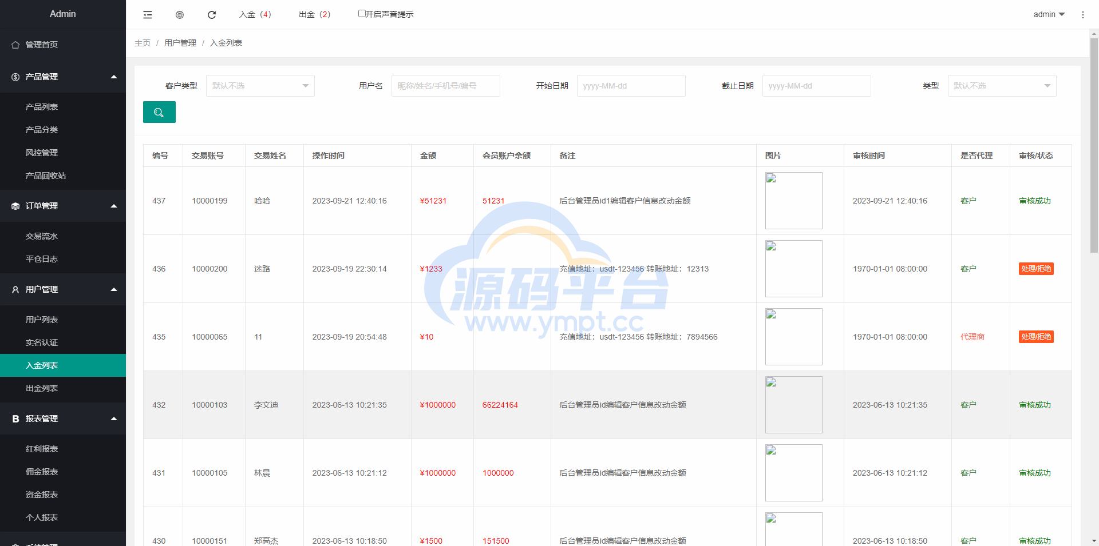Click the scrollbar up arrow
This screenshot has height=546, width=1099.
tap(1094, 34)
